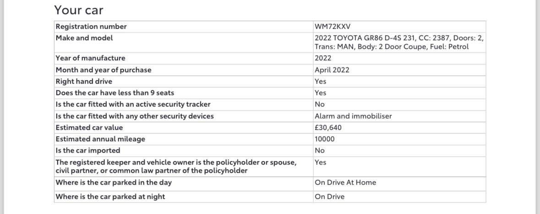Select the Make and model label
This screenshot has height=214, width=540.
(84, 38)
